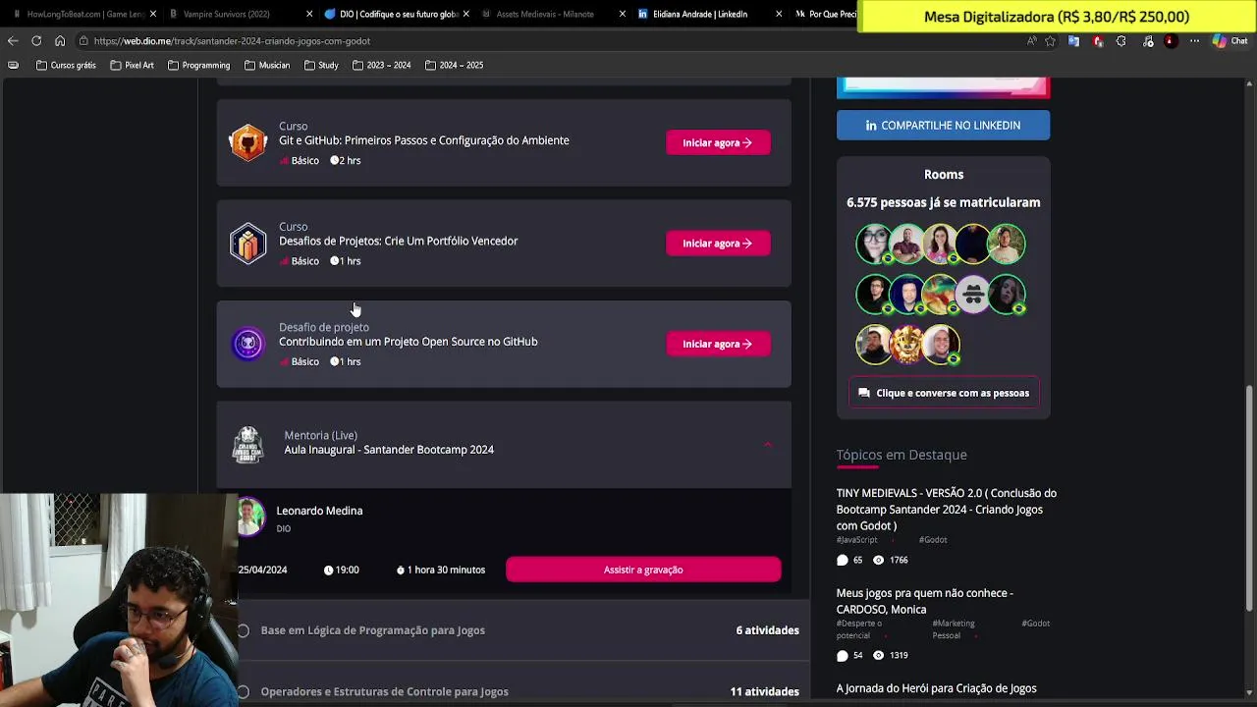Click the #Godot tag under TINY MEDIEVALS
1257x707 pixels.
point(933,539)
